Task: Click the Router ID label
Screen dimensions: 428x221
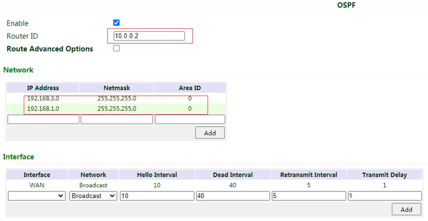Action: point(22,36)
